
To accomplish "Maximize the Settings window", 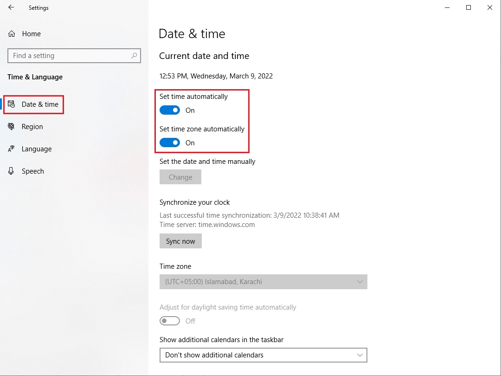I will [x=469, y=7].
